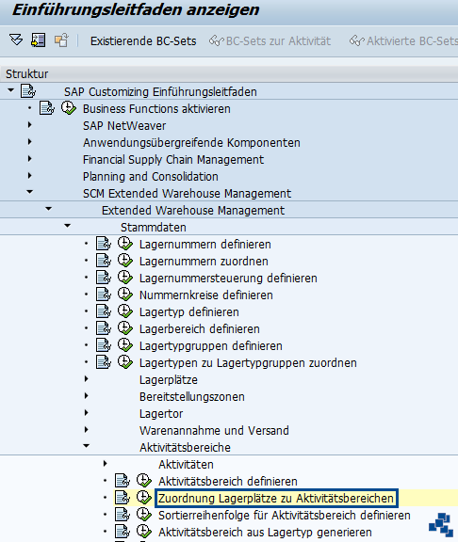Execute activity icon for Business Functions aktivieren
Image resolution: width=458 pixels, height=542 pixels.
click(x=69, y=108)
